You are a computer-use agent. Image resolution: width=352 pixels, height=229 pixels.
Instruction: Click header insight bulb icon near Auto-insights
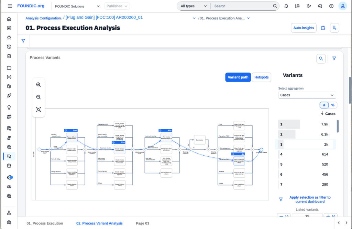(334, 28)
